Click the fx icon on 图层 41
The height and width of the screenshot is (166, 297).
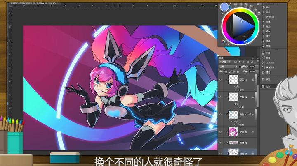253,80
